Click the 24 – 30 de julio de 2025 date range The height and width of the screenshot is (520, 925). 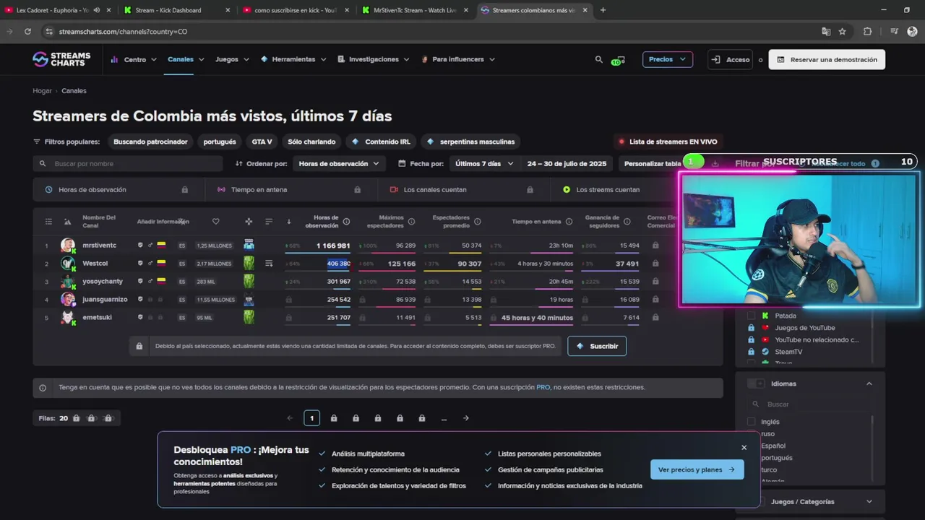(x=567, y=164)
